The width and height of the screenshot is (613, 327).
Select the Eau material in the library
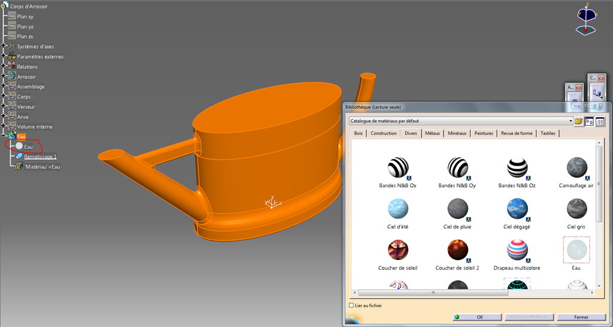576,250
